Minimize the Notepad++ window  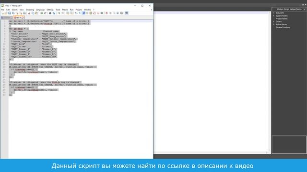click(x=135, y=6)
